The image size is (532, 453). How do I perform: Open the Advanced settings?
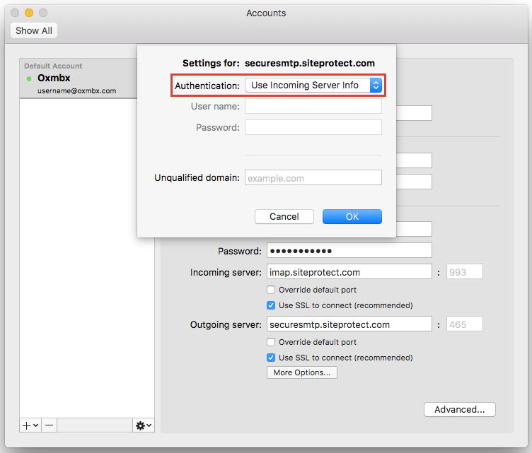pos(459,409)
